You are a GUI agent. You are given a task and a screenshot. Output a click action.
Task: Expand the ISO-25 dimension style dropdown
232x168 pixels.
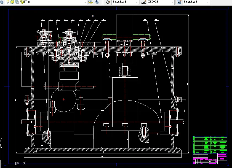(172, 2)
